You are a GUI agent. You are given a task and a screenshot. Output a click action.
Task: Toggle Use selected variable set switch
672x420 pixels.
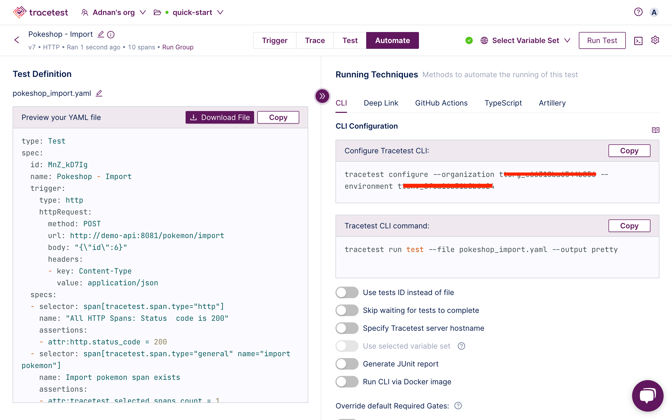347,346
